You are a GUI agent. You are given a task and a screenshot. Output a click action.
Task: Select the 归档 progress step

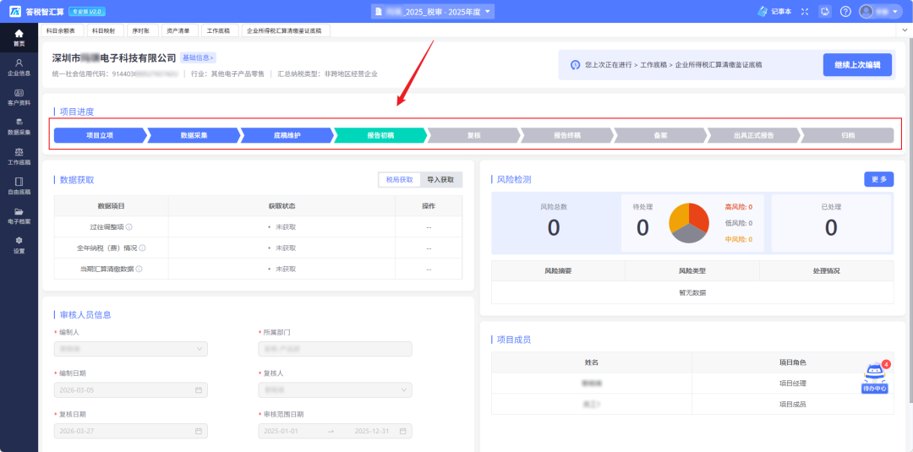848,135
